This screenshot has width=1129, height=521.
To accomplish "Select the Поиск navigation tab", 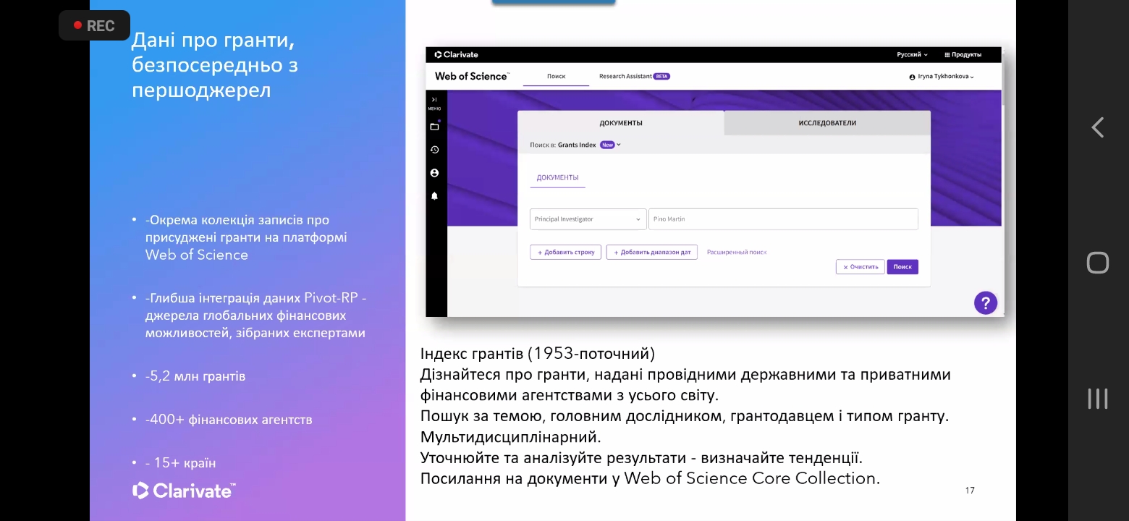I will coord(556,76).
